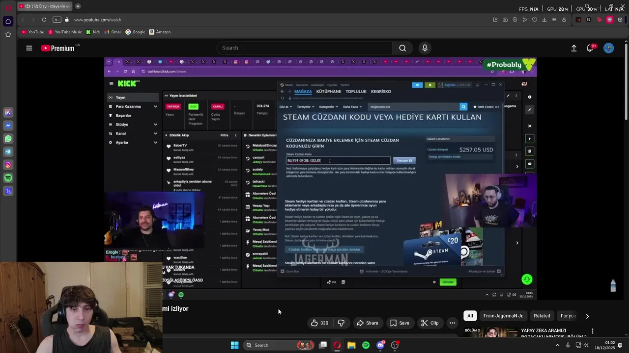Click the Steam wallet code input field

coord(338,161)
